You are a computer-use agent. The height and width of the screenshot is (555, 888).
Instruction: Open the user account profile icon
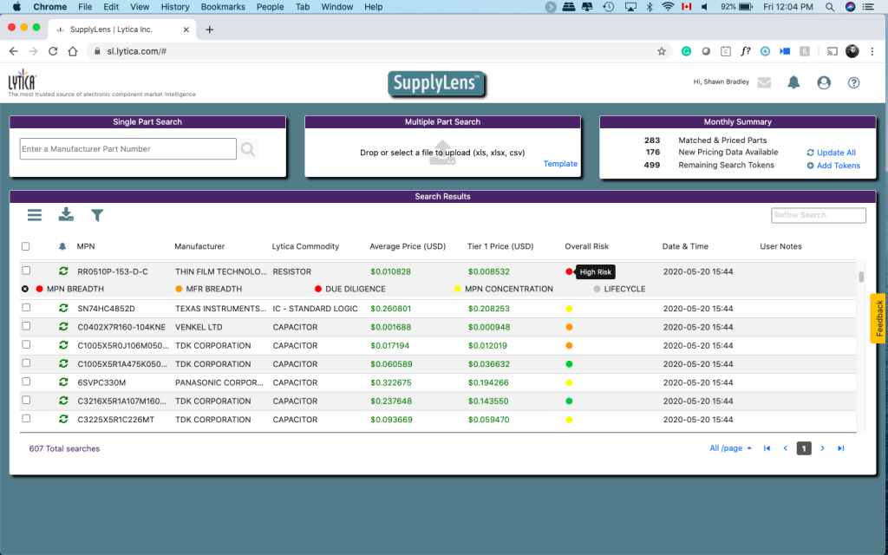[x=824, y=82]
